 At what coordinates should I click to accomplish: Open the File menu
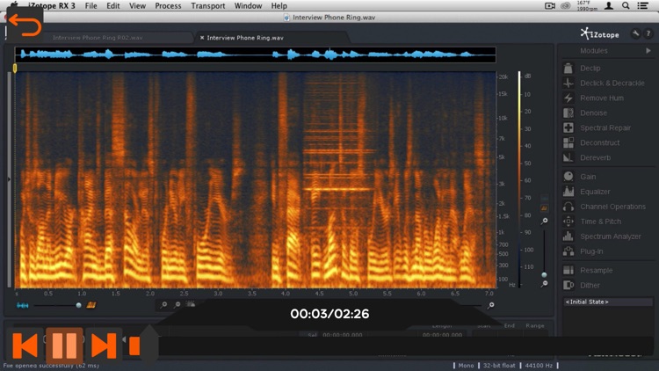[91, 5]
